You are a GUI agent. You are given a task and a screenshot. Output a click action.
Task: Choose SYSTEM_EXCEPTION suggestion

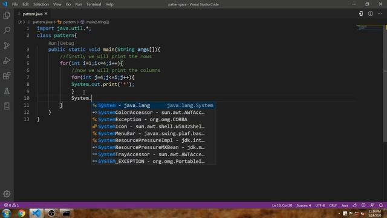click(x=154, y=162)
